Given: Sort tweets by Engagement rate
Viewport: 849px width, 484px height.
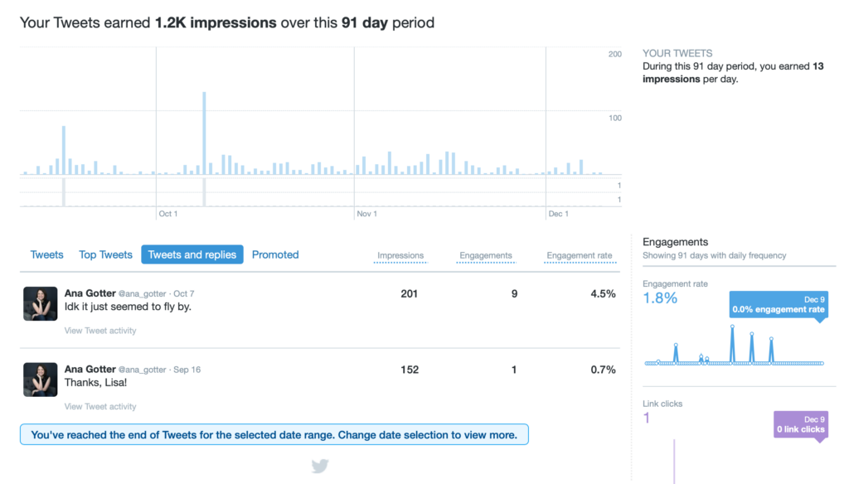Looking at the screenshot, I should coord(580,255).
